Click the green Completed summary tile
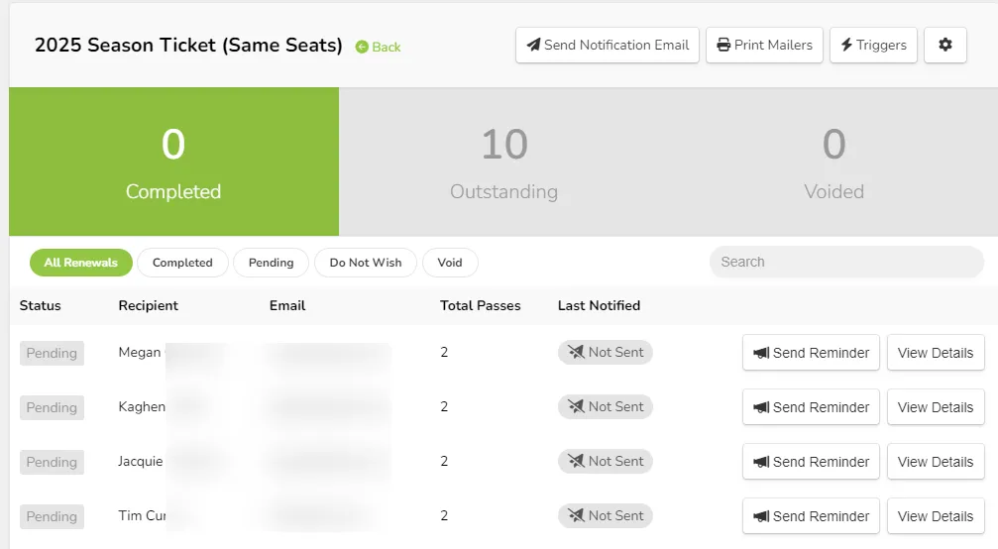Image resolution: width=998 pixels, height=549 pixels. pos(173,162)
